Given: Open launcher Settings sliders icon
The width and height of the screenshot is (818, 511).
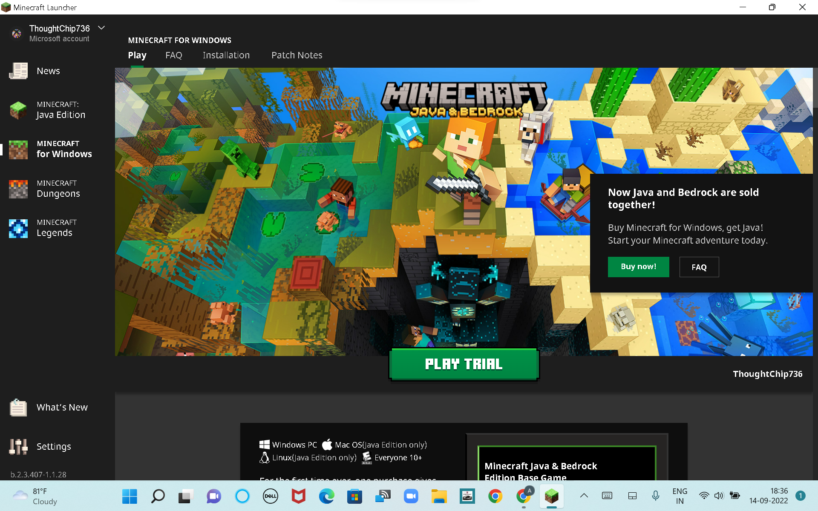Looking at the screenshot, I should click(18, 447).
